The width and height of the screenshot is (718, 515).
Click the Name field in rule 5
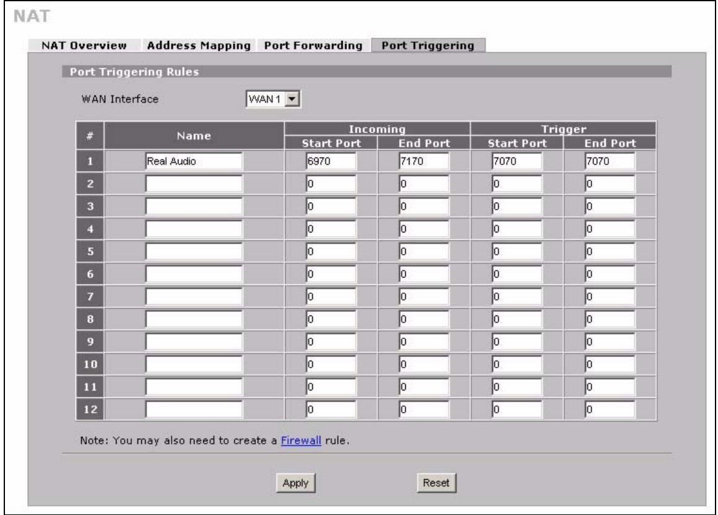(194, 251)
